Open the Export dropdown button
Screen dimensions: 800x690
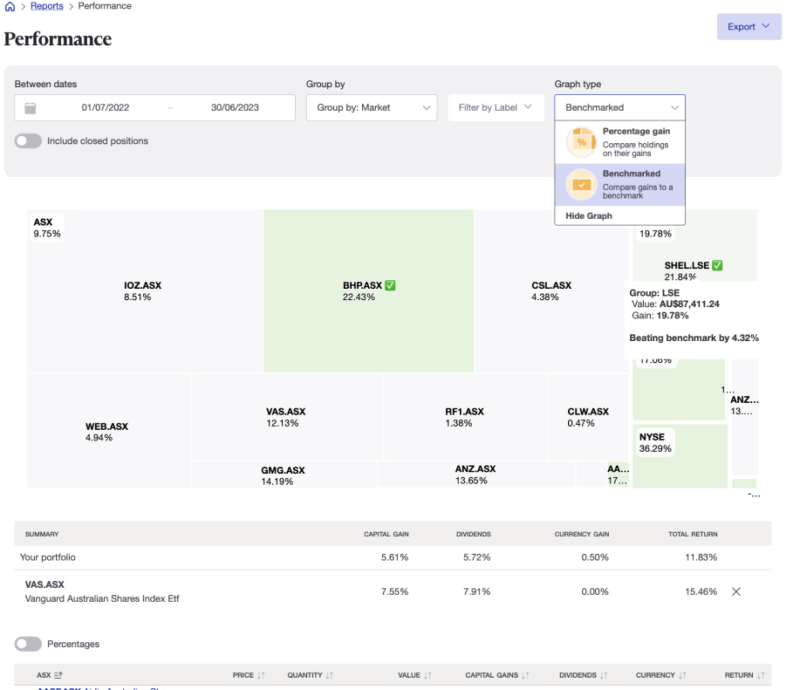point(749,26)
